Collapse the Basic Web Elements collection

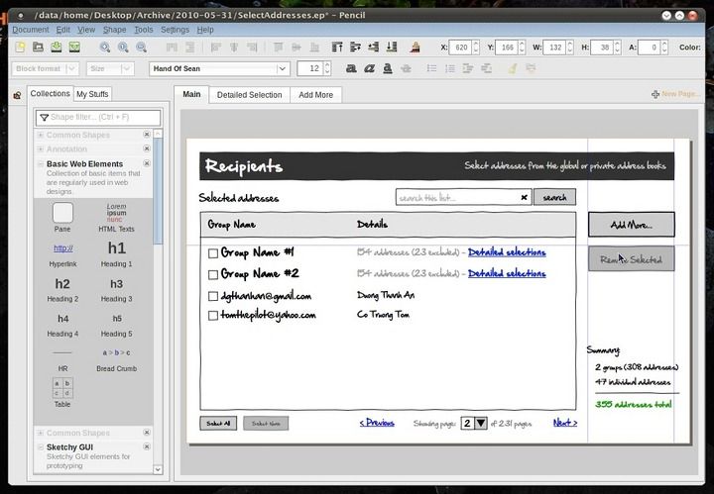[x=41, y=163]
